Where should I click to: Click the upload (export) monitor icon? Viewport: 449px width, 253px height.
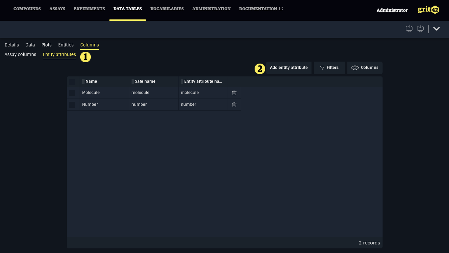click(409, 29)
